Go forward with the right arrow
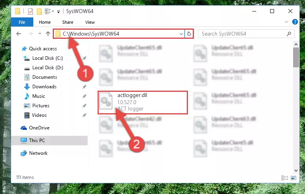The image size is (305, 194). tap(31, 34)
